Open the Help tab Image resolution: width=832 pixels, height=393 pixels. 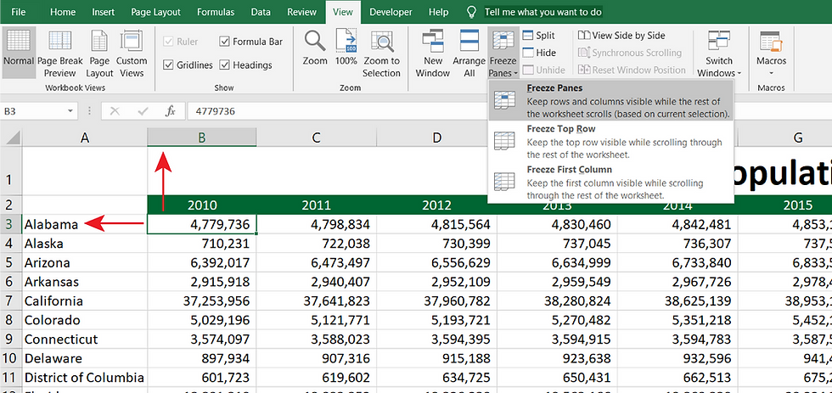tap(438, 12)
